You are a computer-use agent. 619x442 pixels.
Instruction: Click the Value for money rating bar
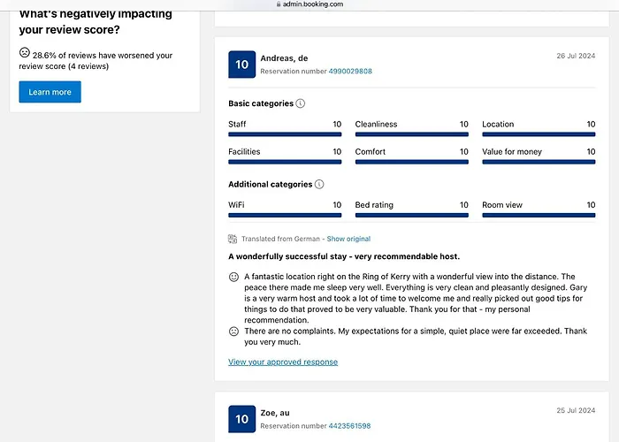(539, 162)
